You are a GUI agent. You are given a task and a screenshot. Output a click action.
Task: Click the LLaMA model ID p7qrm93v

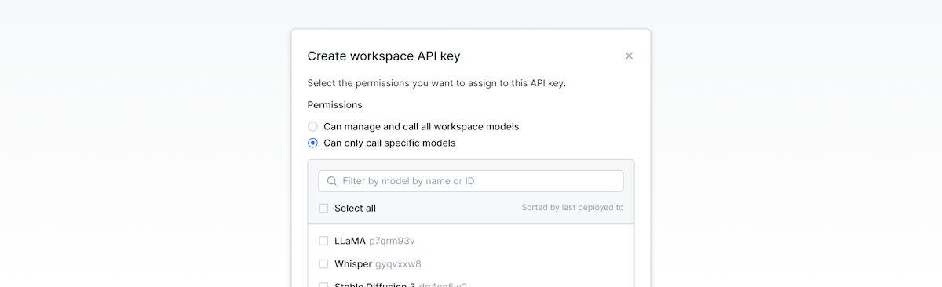pos(392,241)
